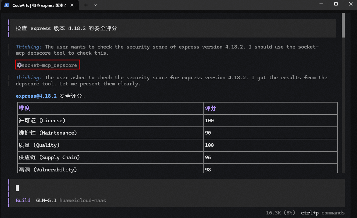Screen dimensions: 357x218
Task: Open the ctrl+p commands palette
Action: [x=323, y=213]
